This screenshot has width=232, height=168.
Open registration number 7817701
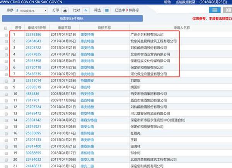pyautogui.click(x=32, y=100)
